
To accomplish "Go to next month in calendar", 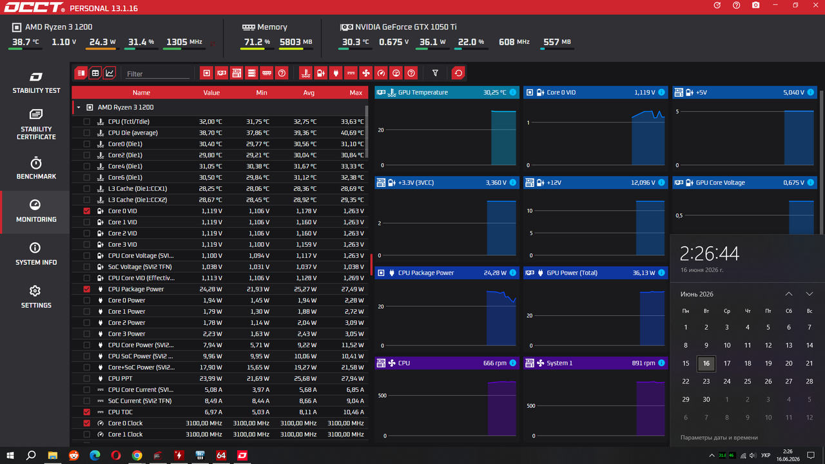I will point(810,294).
